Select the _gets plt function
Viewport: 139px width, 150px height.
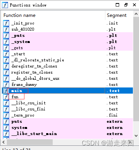17,48
